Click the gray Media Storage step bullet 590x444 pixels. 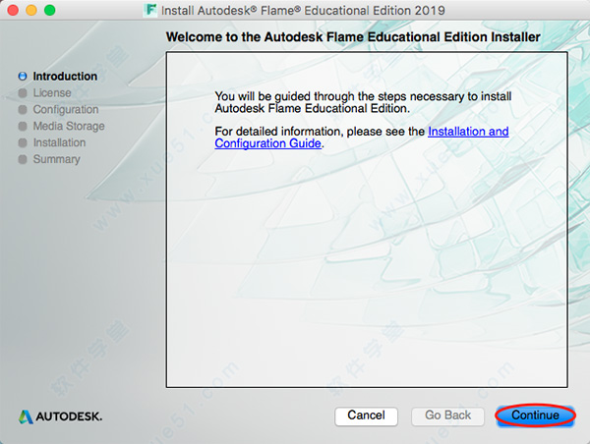click(23, 126)
